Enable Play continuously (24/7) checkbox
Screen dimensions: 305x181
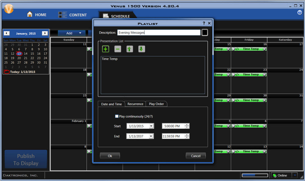pos(117,116)
